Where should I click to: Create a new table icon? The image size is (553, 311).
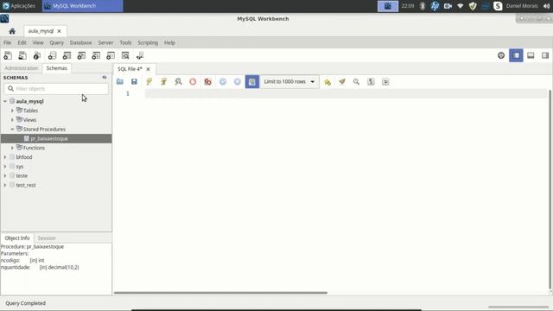pos(67,55)
